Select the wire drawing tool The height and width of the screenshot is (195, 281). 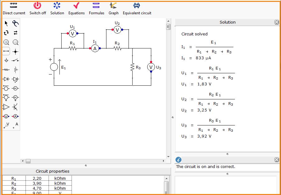[6, 52]
